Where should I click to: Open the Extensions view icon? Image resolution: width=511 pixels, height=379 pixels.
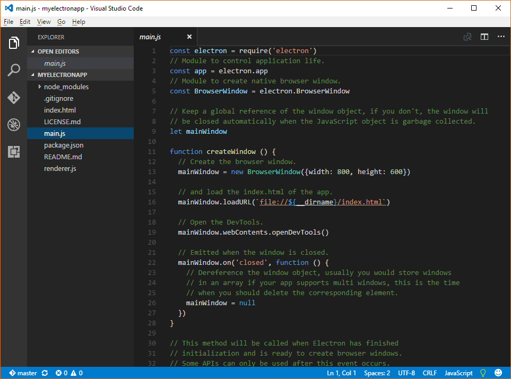pos(14,152)
